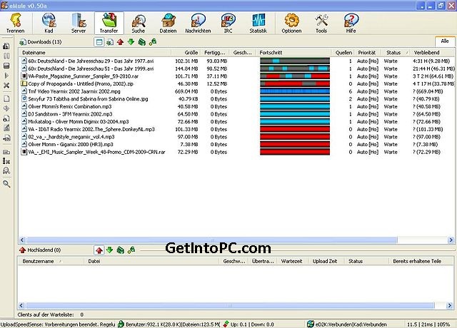Screen dimensions: 457x328
Task: Select the Alle category tab
Action: click(x=445, y=41)
